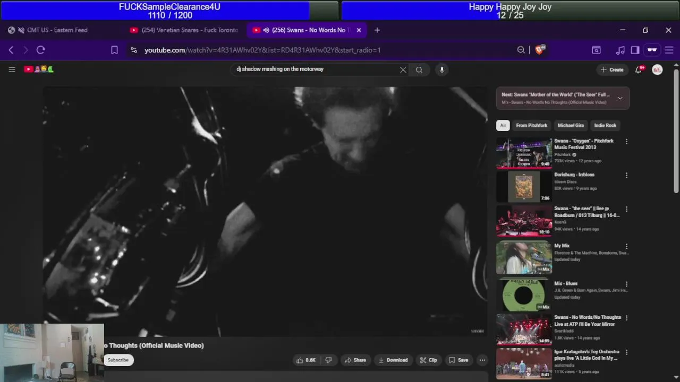The width and height of the screenshot is (680, 382).
Task: Clear the search box with the X
Action: (403, 70)
